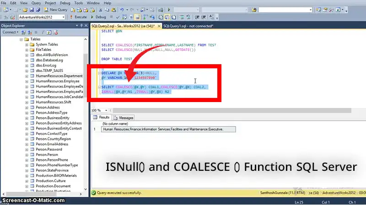The height and width of the screenshot is (205, 366).
Task: Click Object Explorer vertical scrollbar down arrow
Action: pos(86,190)
